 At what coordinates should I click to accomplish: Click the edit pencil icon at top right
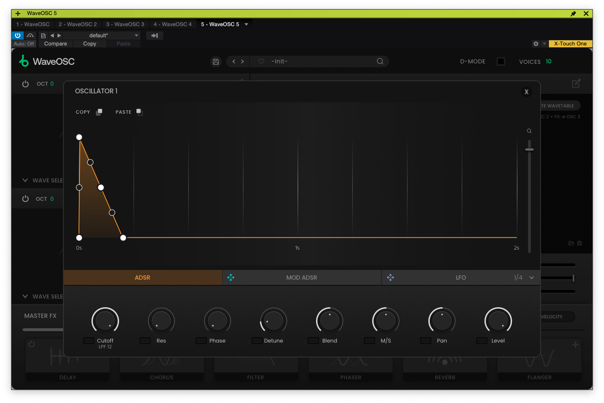pos(576,84)
